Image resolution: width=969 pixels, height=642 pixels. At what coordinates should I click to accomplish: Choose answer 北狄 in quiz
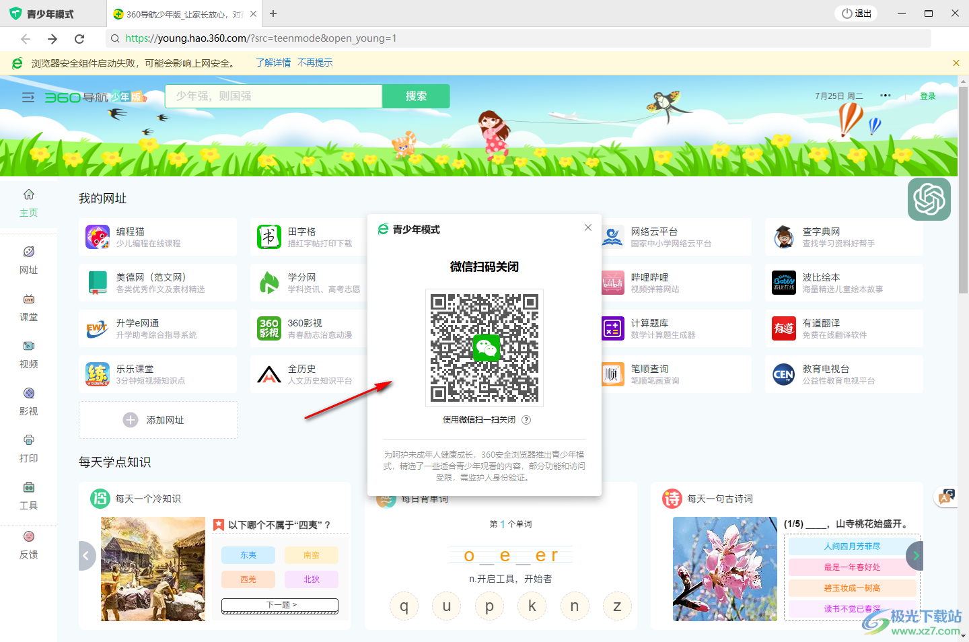coord(312,579)
